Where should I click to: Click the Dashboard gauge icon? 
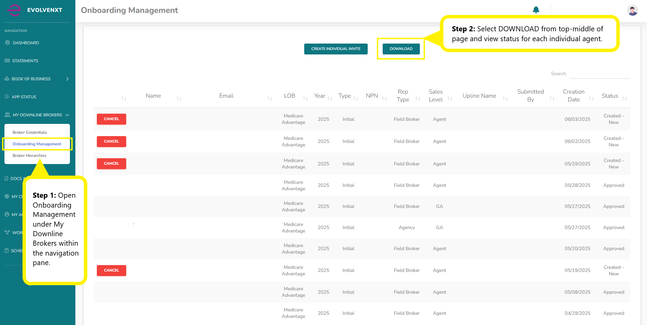tap(8, 43)
